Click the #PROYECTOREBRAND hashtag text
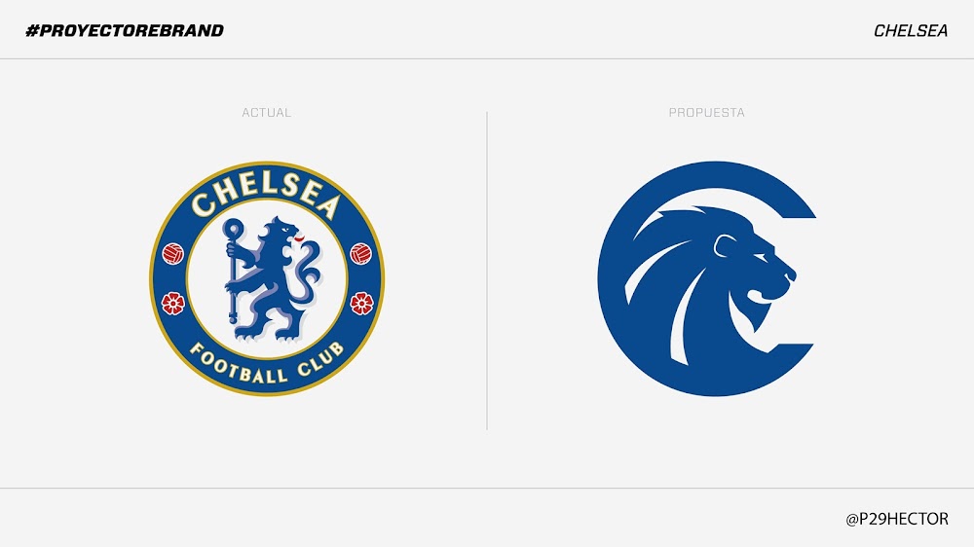This screenshot has height=547, width=974. (125, 30)
